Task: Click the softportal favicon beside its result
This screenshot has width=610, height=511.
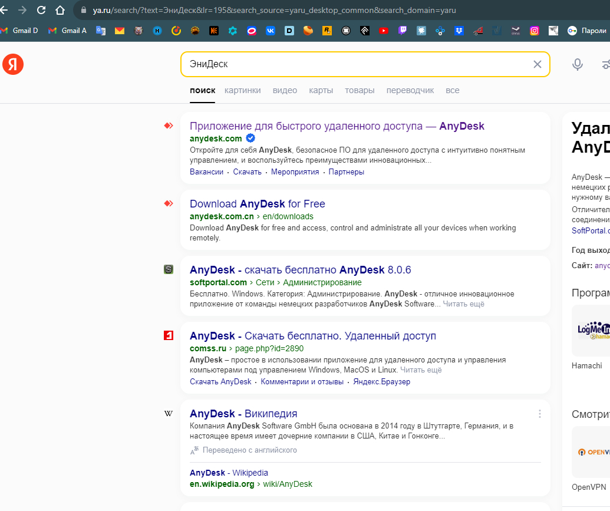Action: (x=169, y=269)
